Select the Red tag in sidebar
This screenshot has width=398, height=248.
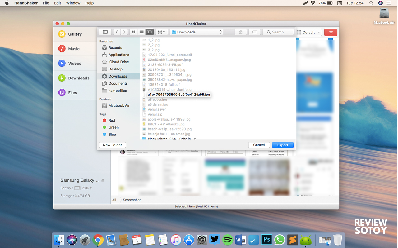(112, 120)
